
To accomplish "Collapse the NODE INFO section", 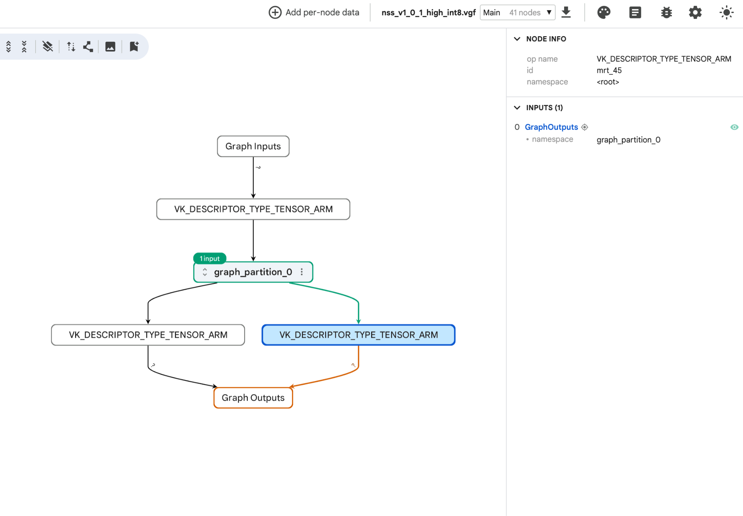I will tap(517, 39).
